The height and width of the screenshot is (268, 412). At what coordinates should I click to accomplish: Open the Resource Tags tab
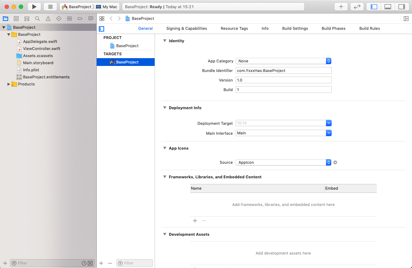[234, 28]
